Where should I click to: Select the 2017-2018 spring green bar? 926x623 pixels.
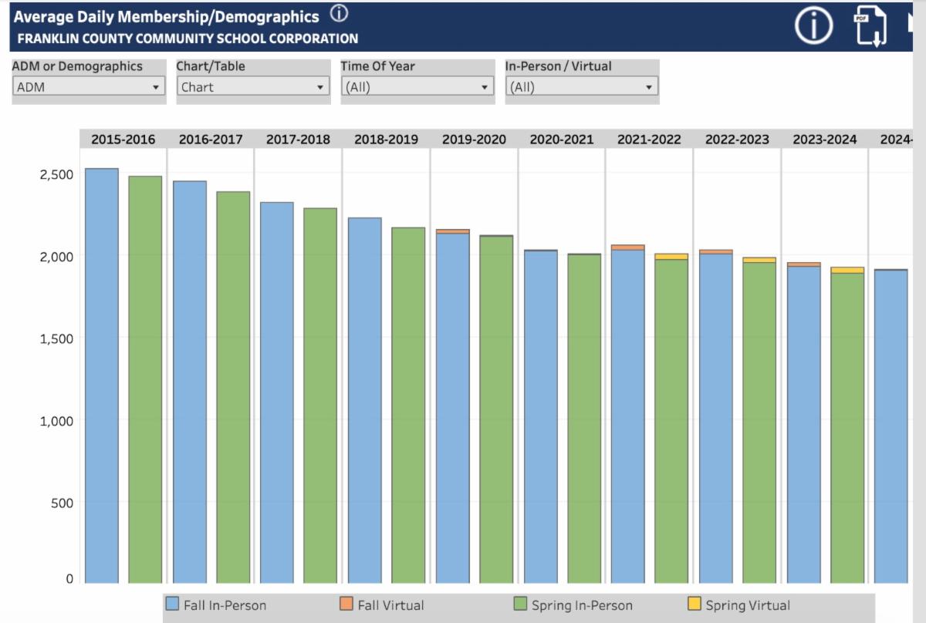click(320, 396)
